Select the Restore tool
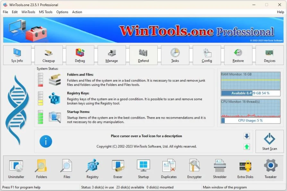Viewport: 287px width, 191px height. (x=238, y=55)
